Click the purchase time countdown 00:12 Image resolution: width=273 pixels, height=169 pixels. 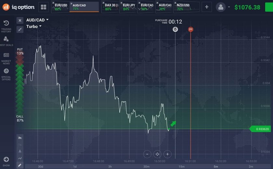[175, 22]
